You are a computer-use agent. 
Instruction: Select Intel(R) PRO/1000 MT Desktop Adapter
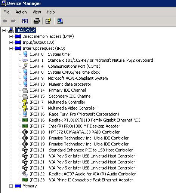(x=75, y=126)
